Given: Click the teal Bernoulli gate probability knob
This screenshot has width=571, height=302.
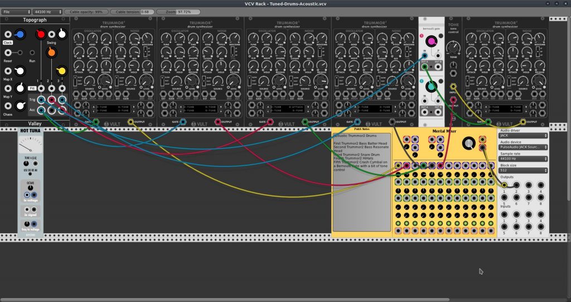Looking at the screenshot, I should [431, 87].
